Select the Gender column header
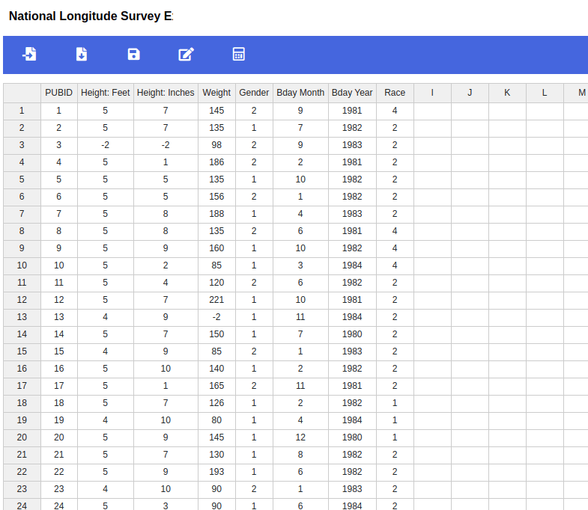Image resolution: width=588 pixels, height=510 pixels. click(254, 93)
